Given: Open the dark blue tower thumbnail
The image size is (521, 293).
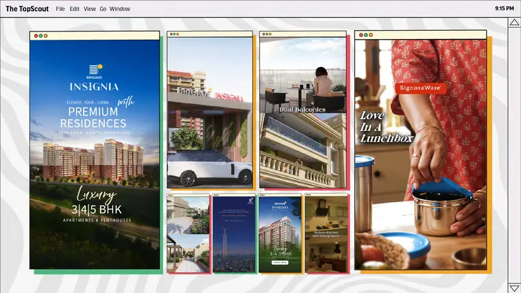Looking at the screenshot, I should coord(234,235).
